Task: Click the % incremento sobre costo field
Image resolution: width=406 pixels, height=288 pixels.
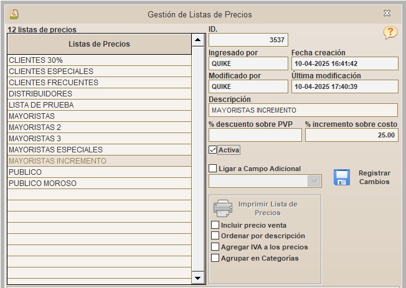Action: pyautogui.click(x=352, y=135)
